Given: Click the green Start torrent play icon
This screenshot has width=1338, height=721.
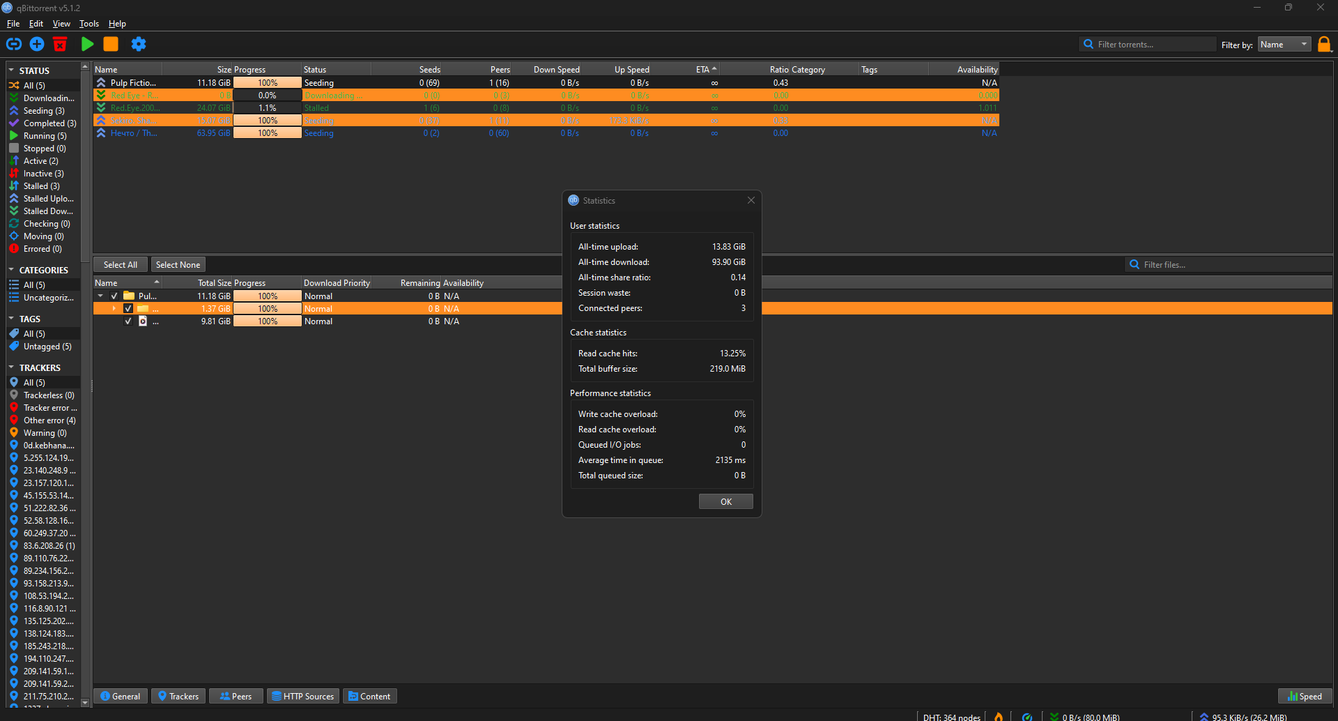Looking at the screenshot, I should [87, 44].
